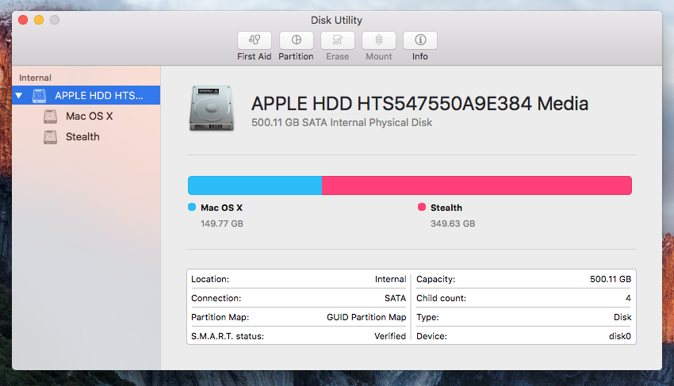Click the pink Stealth usage bar segment
This screenshot has width=674, height=386.
477,185
